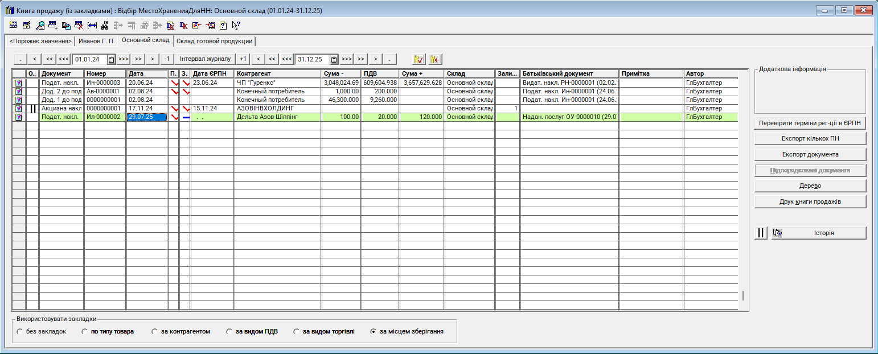Click the binoculars search icon
Viewport: 878px width, 354px height.
pyautogui.click(x=105, y=25)
